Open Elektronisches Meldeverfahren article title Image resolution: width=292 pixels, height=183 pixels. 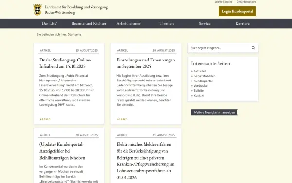click(x=146, y=161)
